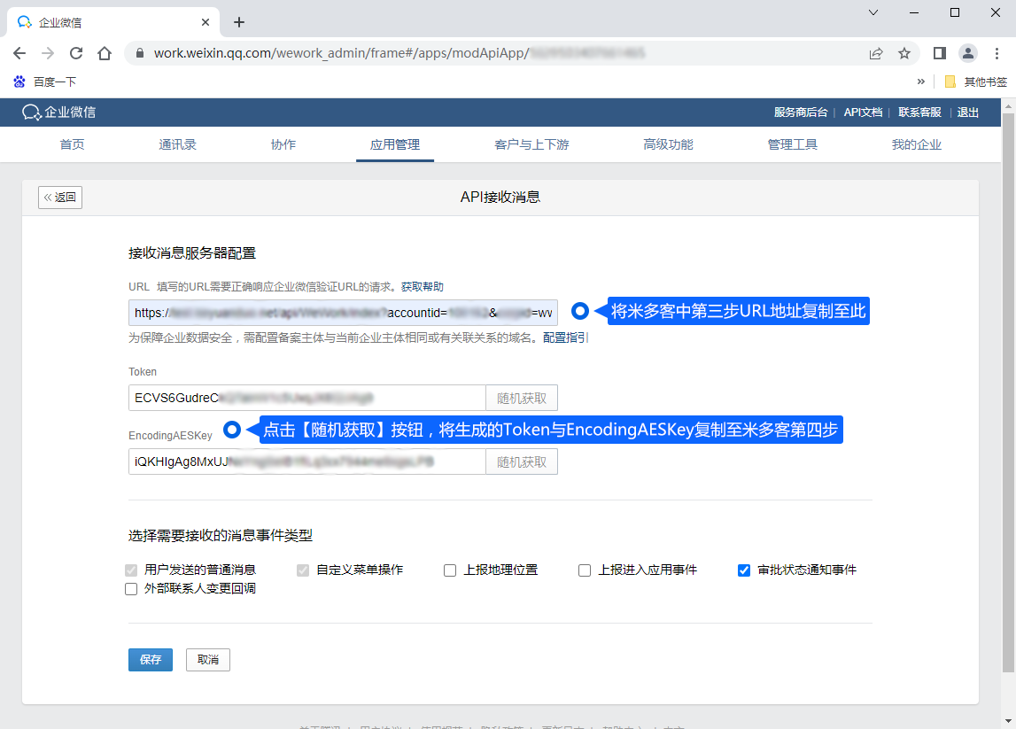This screenshot has width=1016, height=729.
Task: Click the browser home icon
Action: point(105,53)
